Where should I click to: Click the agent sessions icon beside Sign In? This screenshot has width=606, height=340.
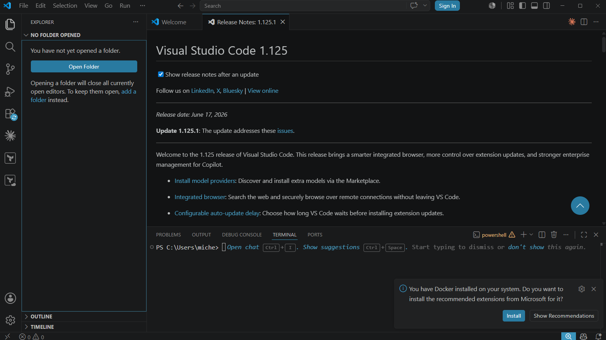tap(492, 6)
